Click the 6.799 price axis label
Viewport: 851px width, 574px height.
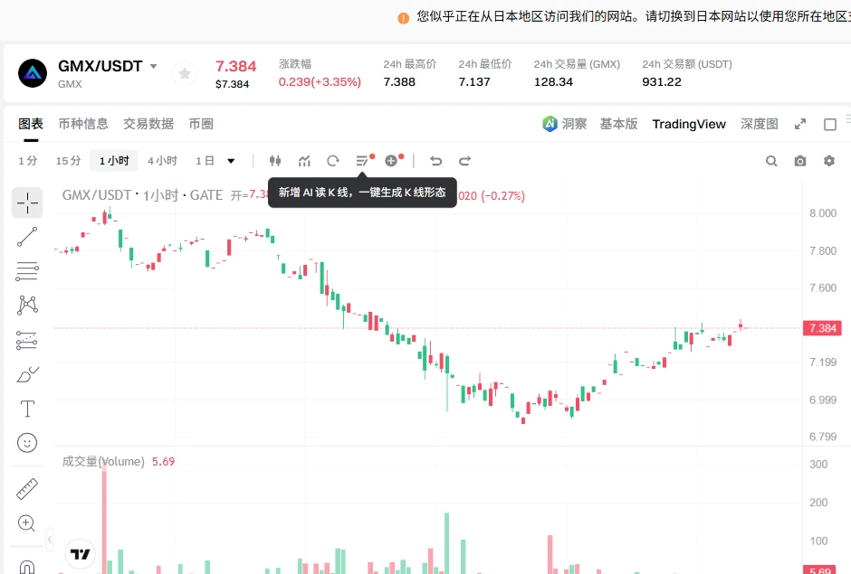823,437
